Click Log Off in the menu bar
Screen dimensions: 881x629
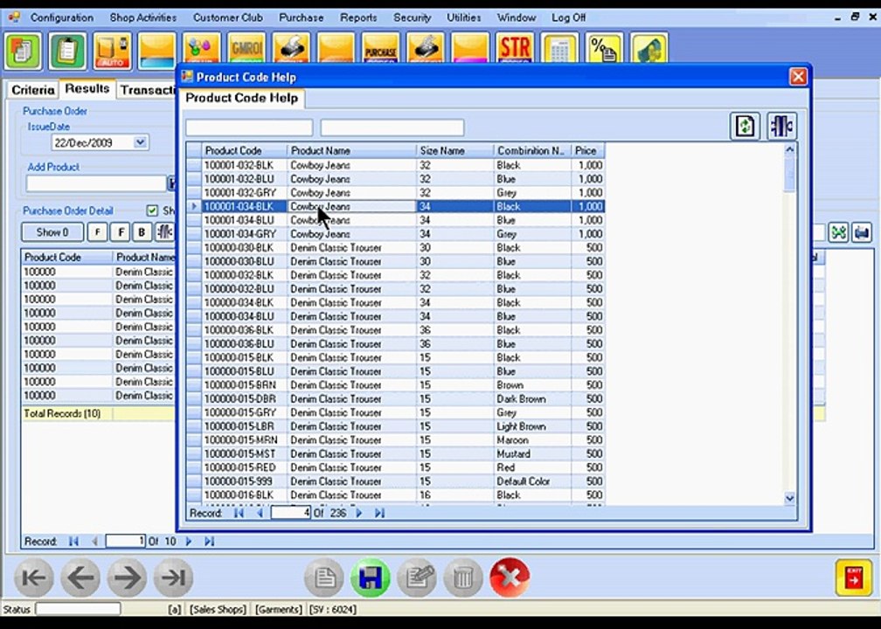[x=568, y=17]
